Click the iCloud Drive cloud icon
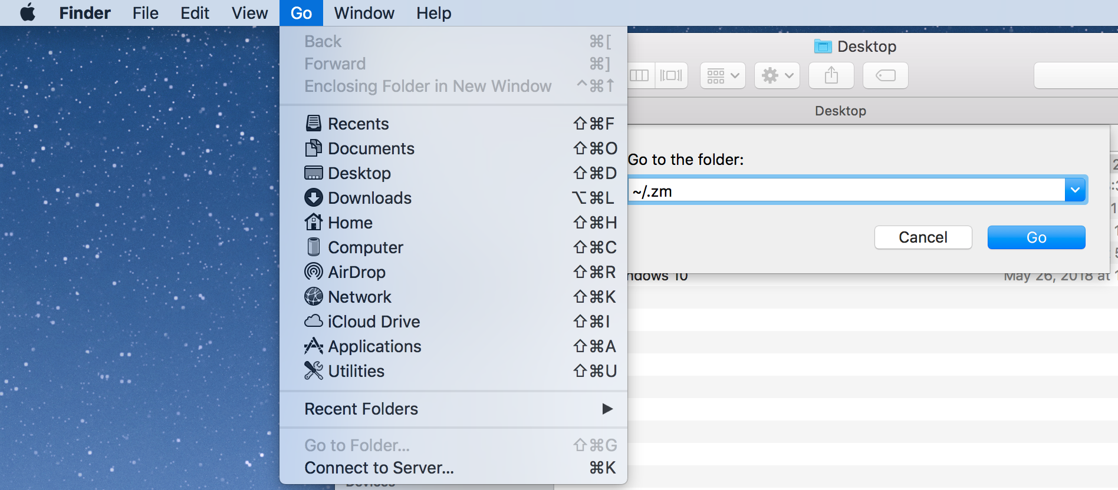This screenshot has height=490, width=1118. (x=313, y=321)
